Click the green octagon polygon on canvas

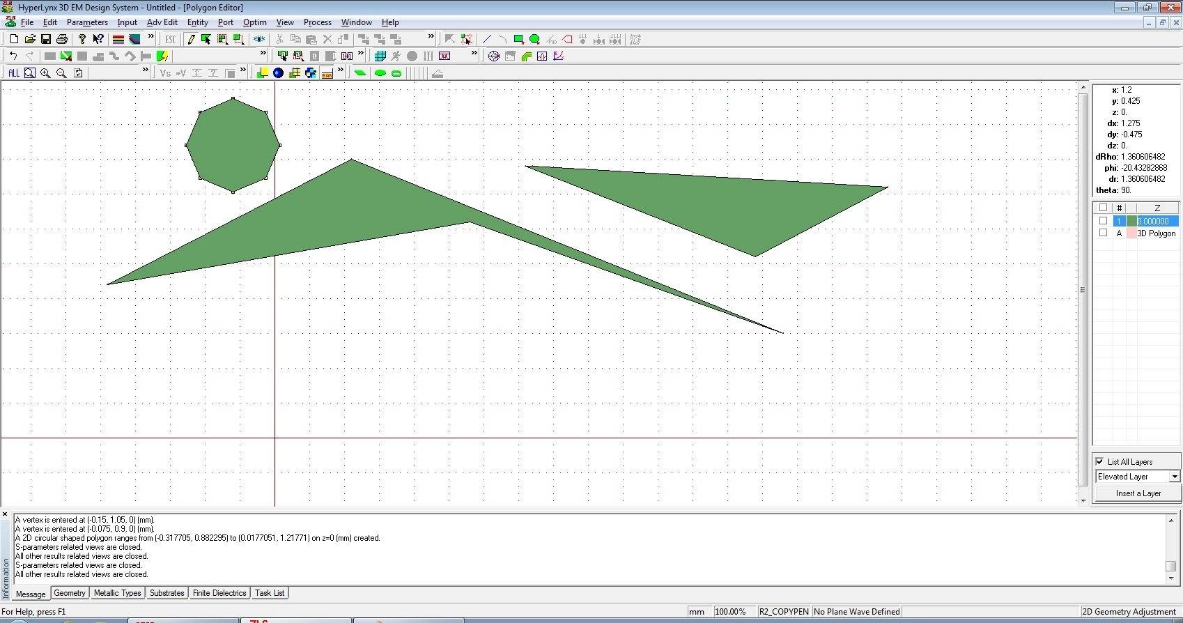click(x=233, y=145)
